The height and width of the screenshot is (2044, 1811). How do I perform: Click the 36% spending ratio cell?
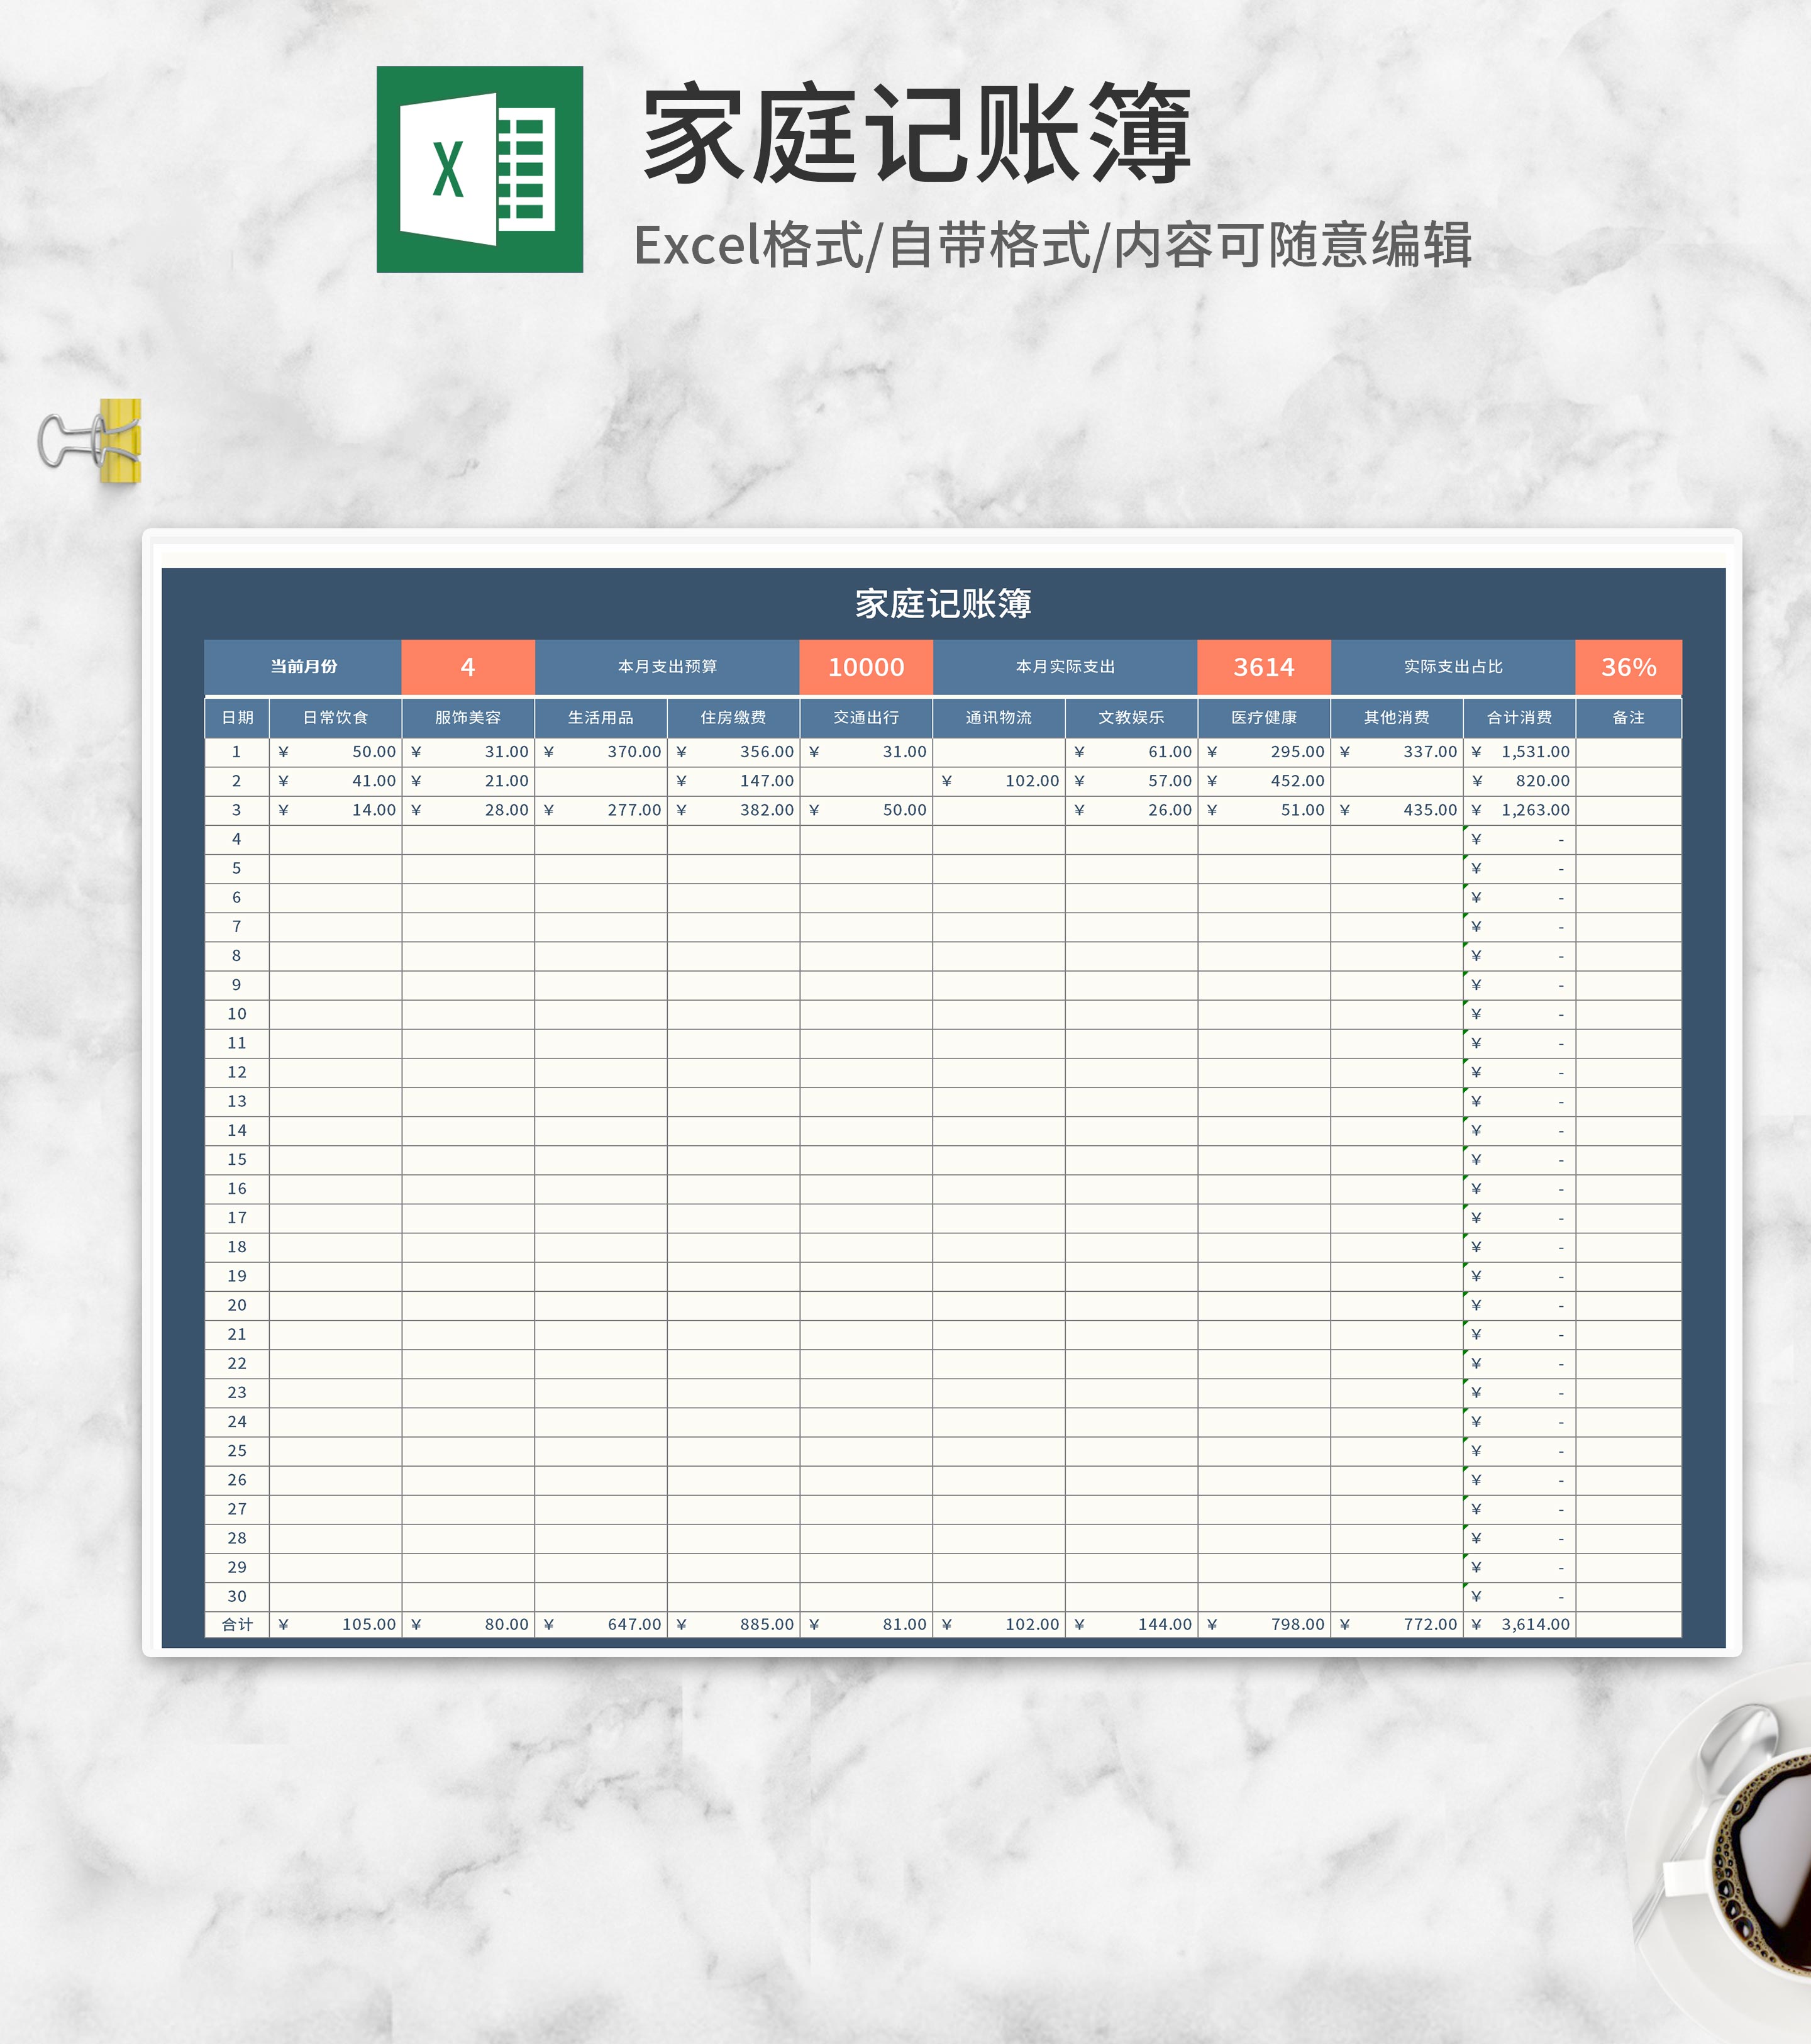[1628, 667]
